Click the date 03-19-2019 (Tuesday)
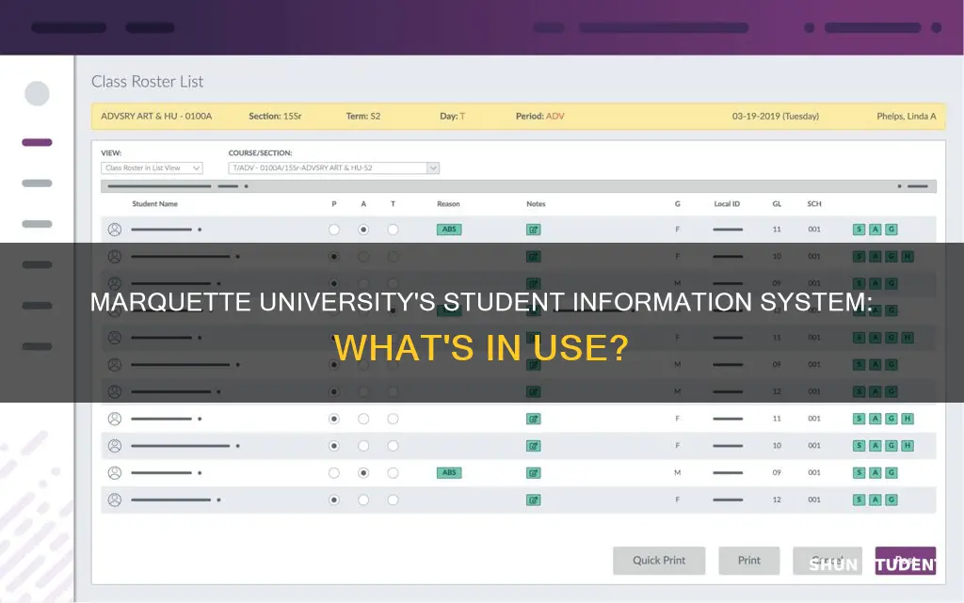 [776, 116]
